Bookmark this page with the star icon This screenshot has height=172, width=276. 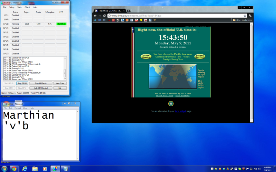245,16
